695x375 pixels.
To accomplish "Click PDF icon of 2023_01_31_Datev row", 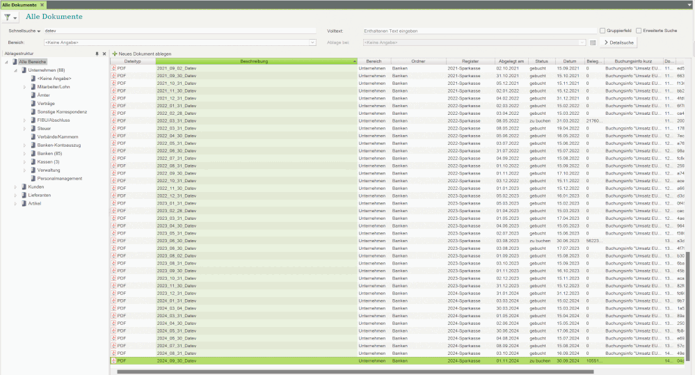I will (x=114, y=203).
